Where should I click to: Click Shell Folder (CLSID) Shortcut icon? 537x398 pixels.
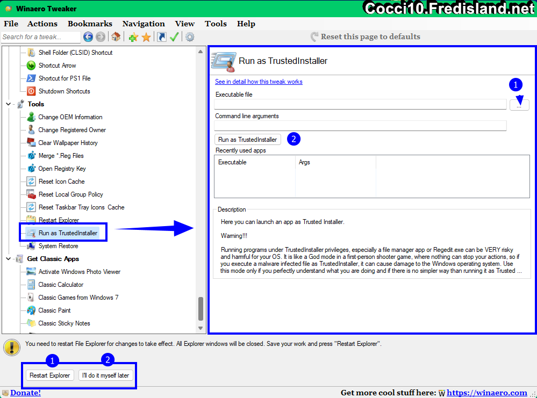click(x=31, y=52)
